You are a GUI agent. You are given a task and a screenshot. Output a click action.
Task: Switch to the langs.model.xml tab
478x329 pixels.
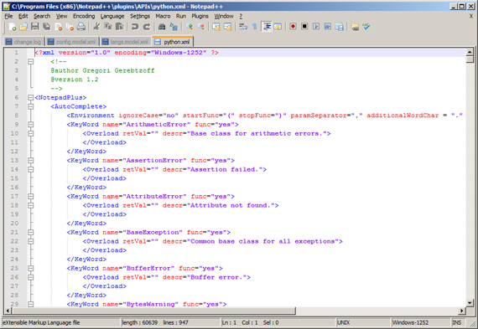pyautogui.click(x=126, y=42)
